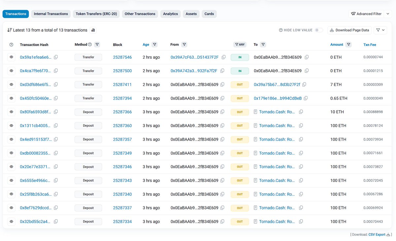Image resolution: width=396 pixels, height=241 pixels.
Task: Open transaction hash 0xd3df686e6f5 link
Action: coord(36,84)
